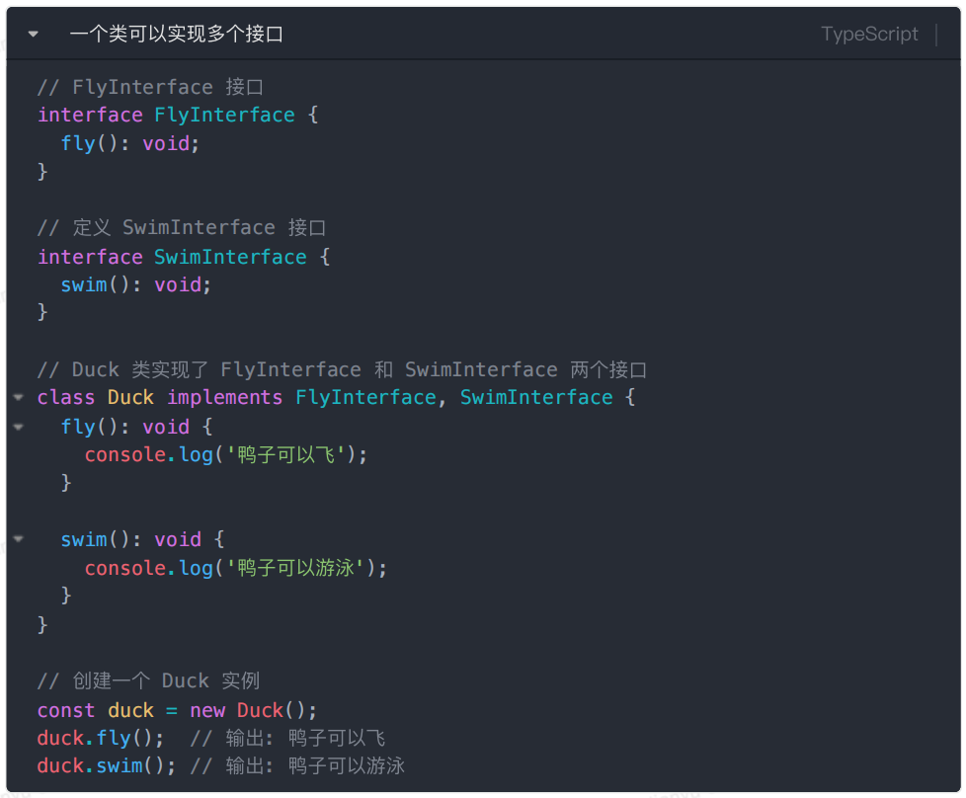Click the comment '// FlyInterface 接口'
Screen dimensions: 966x798
(150, 87)
